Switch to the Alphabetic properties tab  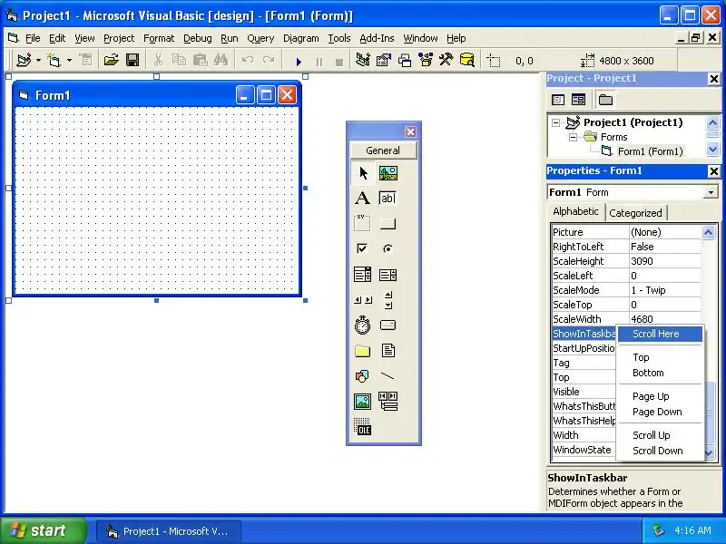pos(575,211)
